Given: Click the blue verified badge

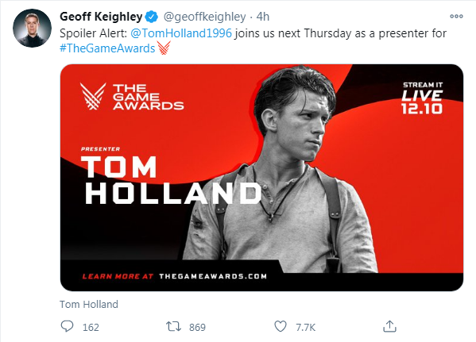Looking at the screenshot, I should [x=152, y=17].
